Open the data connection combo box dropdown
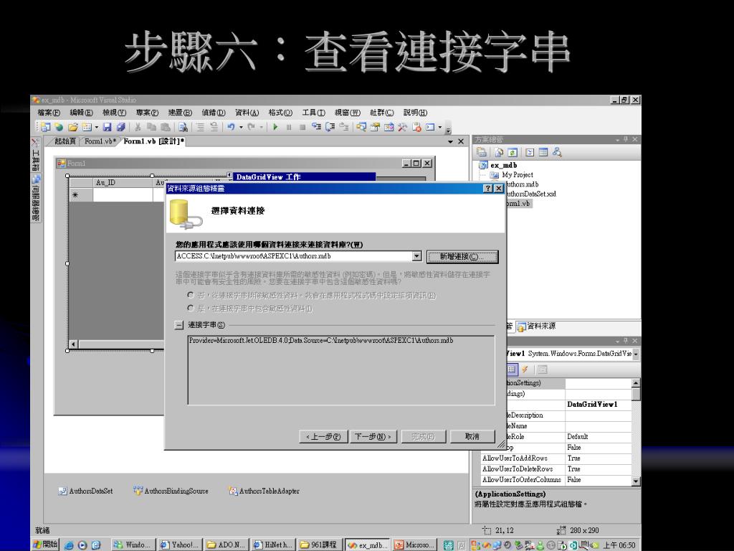This screenshot has width=734, height=551. [416, 256]
